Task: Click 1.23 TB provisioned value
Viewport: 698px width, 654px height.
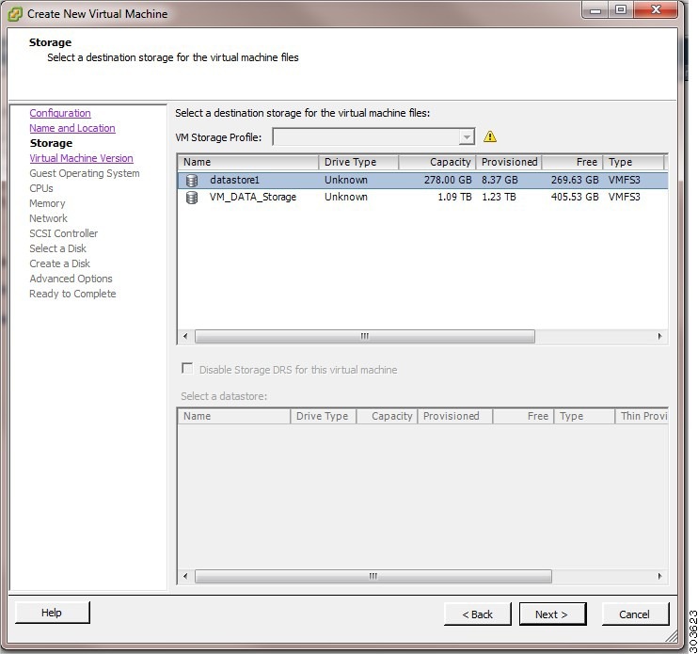Action: click(x=499, y=197)
